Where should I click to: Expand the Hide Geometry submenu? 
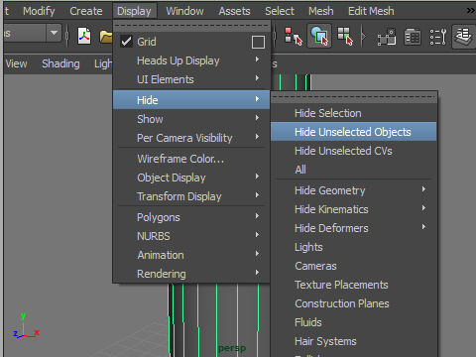pos(354,190)
